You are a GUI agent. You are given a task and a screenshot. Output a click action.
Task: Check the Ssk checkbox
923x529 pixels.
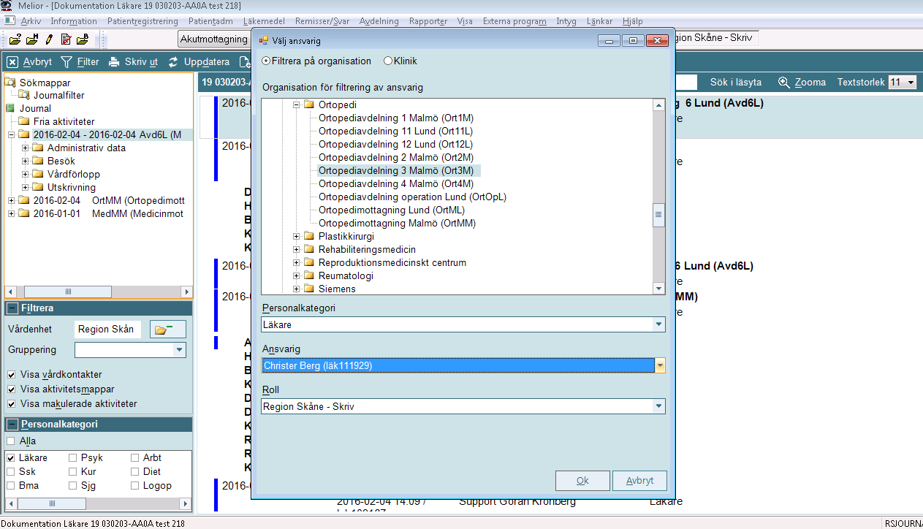point(11,471)
